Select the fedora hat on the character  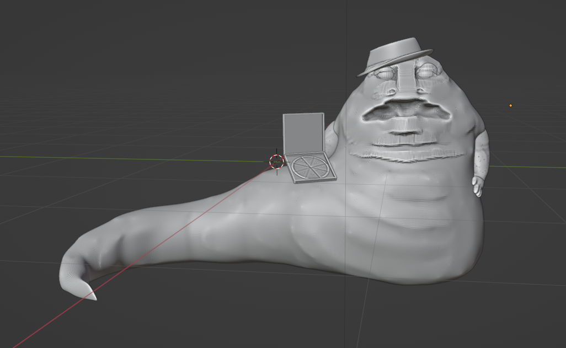coord(394,57)
